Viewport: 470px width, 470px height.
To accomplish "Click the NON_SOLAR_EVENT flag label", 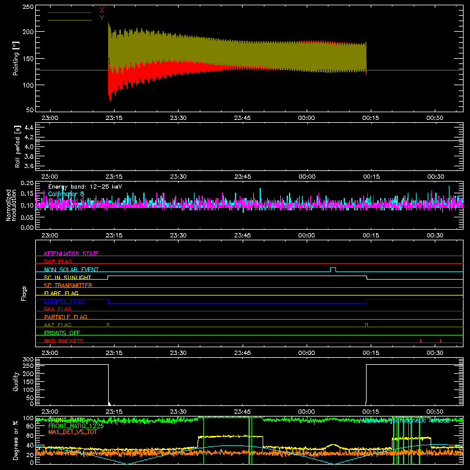I will click(71, 270).
